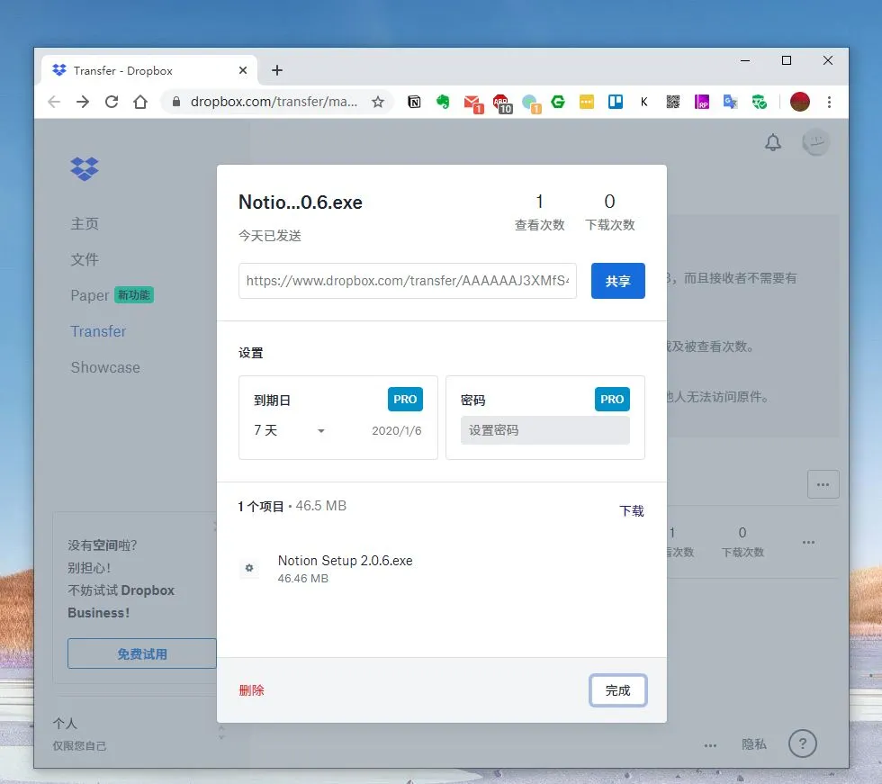
Task: Click the transfer link URL field
Action: coord(407,281)
